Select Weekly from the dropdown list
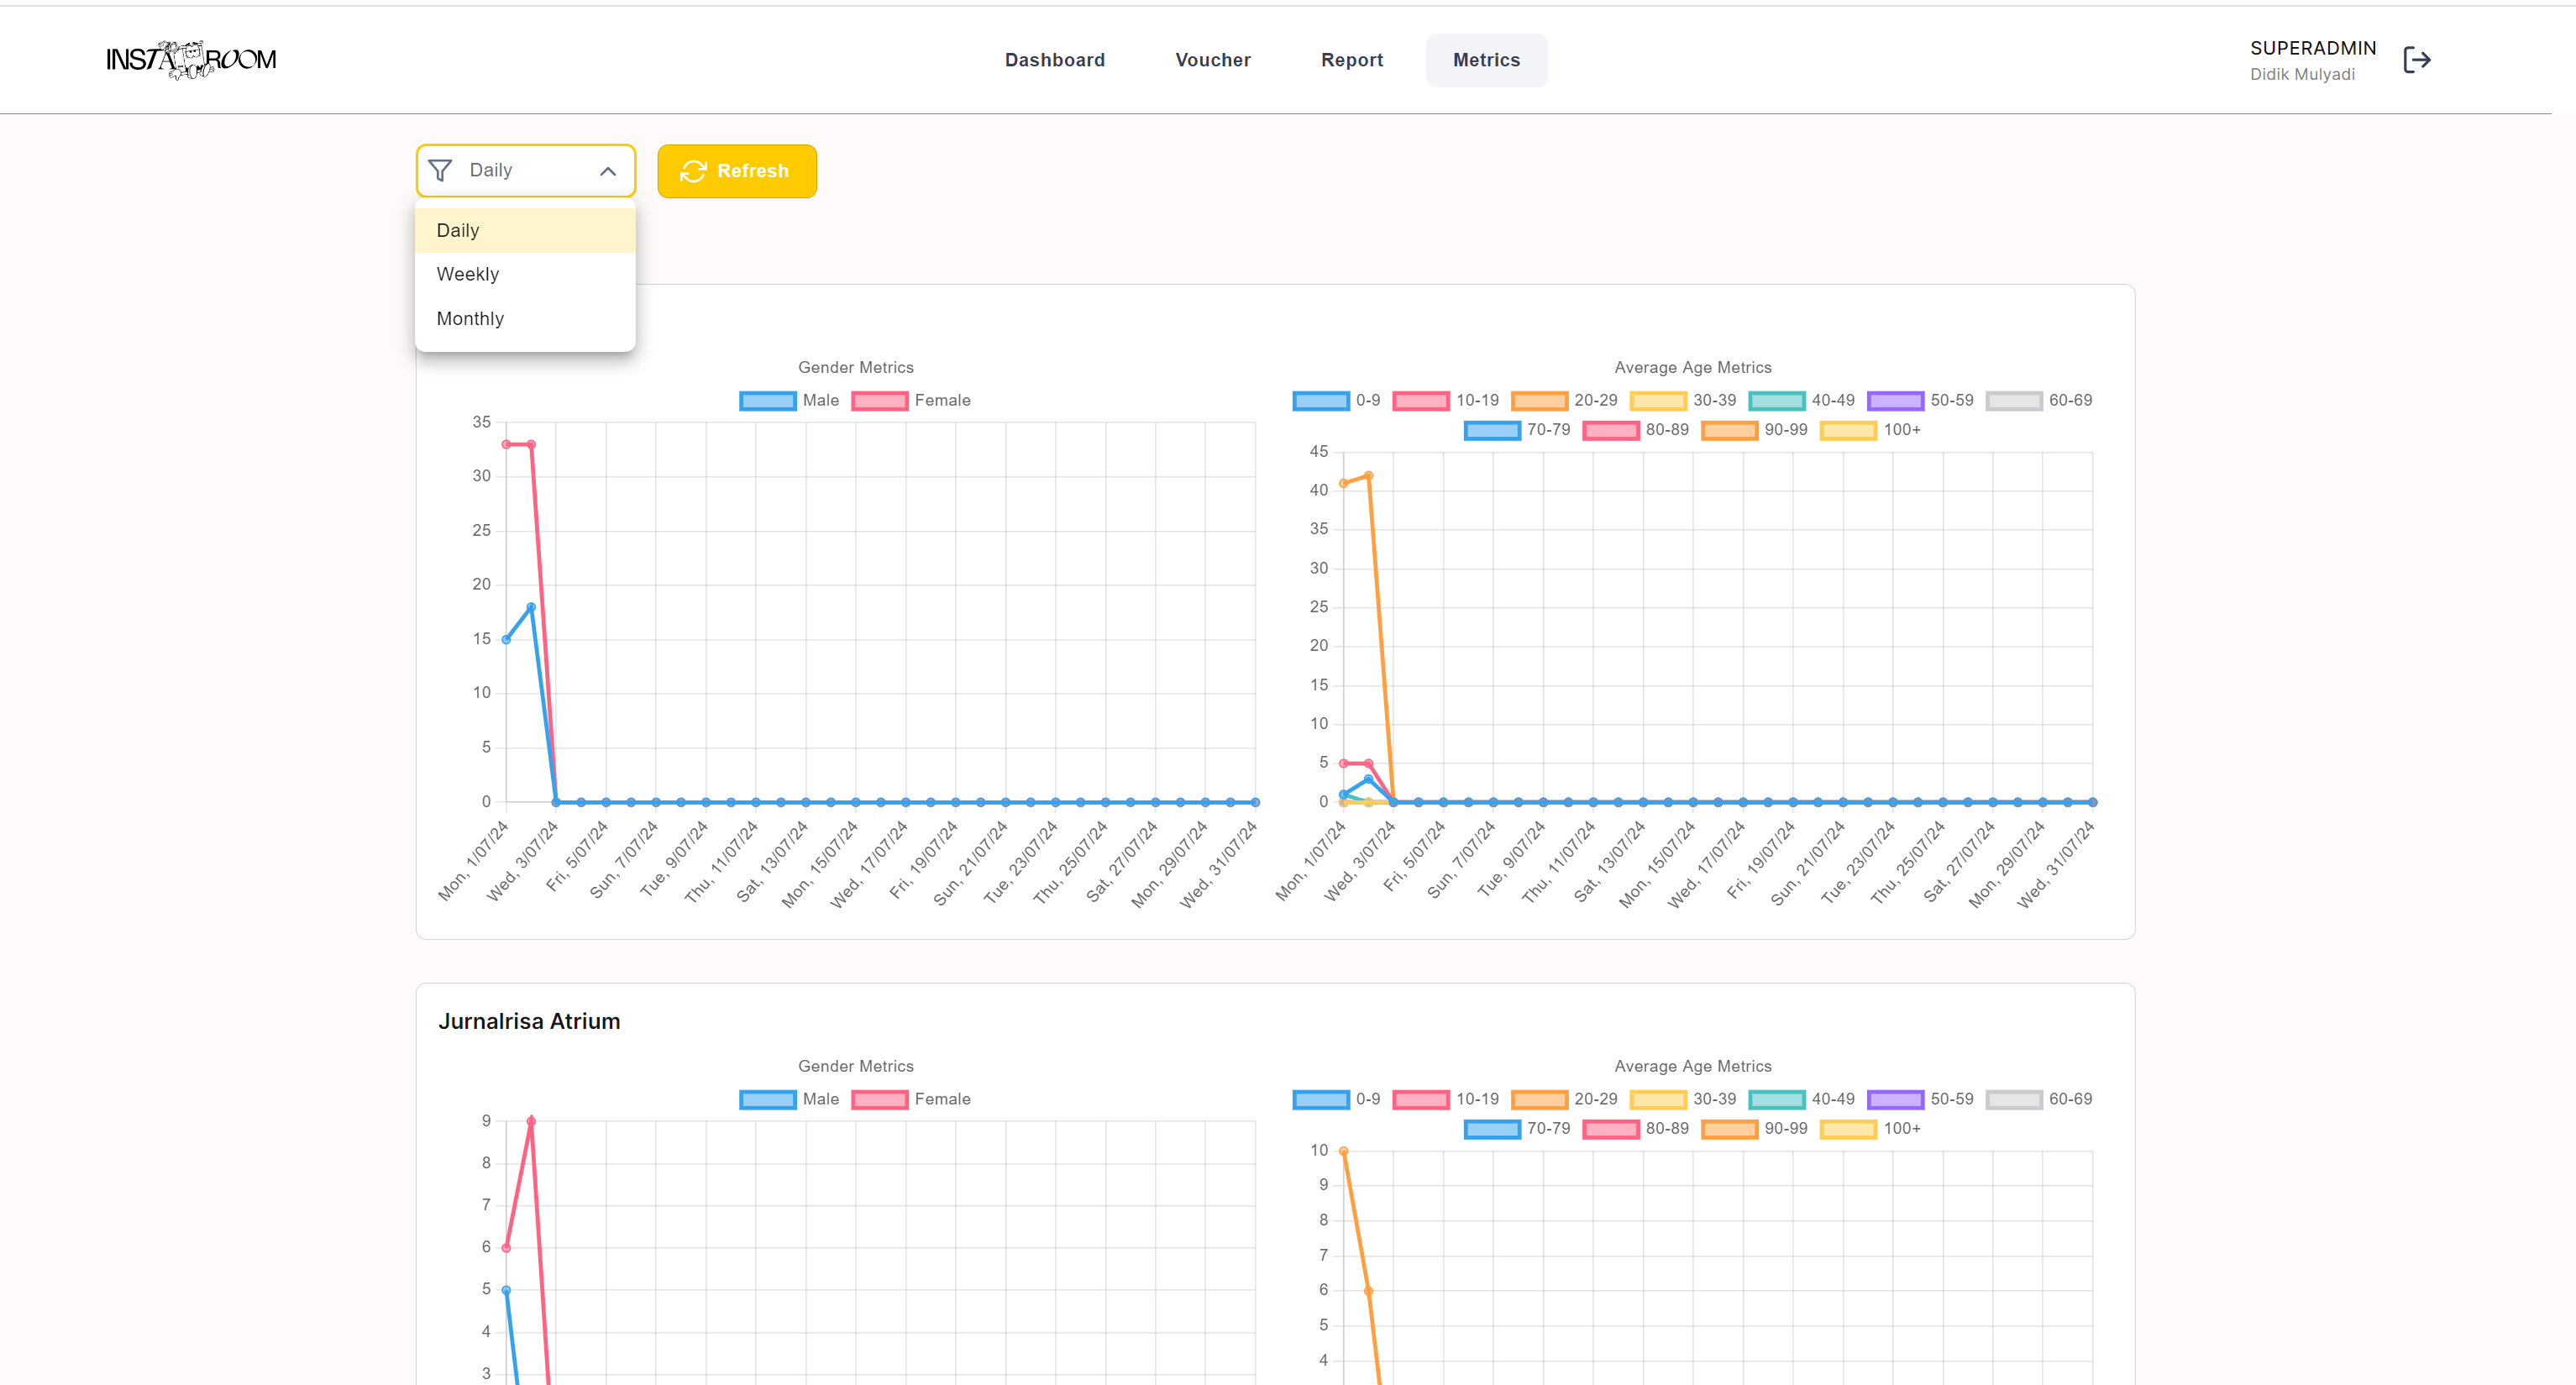Image resolution: width=2576 pixels, height=1385 pixels. (468, 274)
